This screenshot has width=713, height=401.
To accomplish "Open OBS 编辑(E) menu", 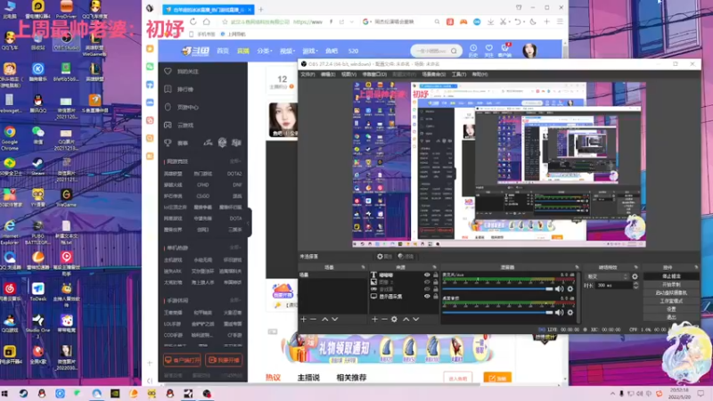I will click(328, 74).
